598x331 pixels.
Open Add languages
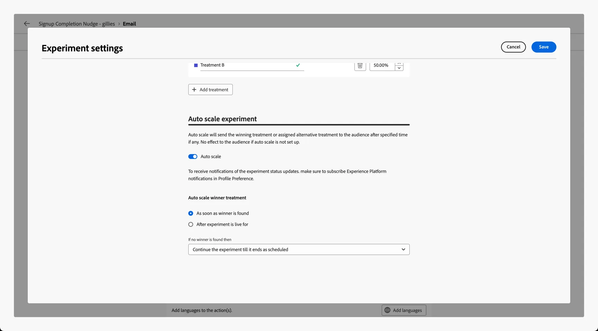404,310
